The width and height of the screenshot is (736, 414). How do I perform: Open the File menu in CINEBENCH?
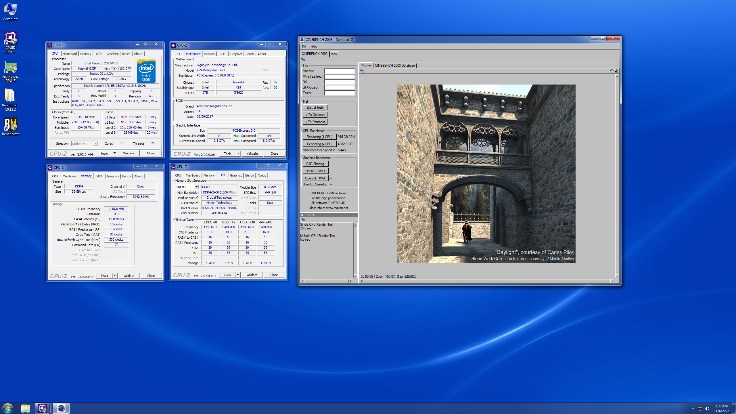click(x=304, y=47)
